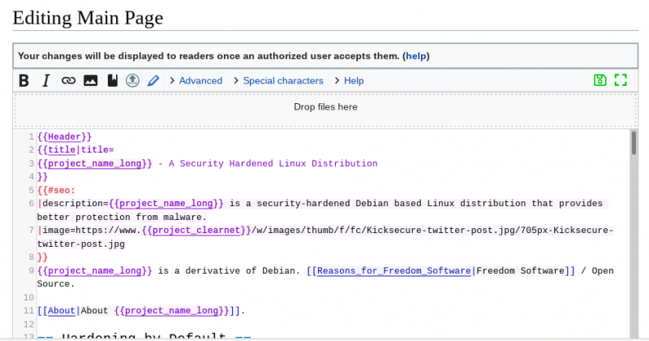Click the About link on line 11

[x=62, y=310]
